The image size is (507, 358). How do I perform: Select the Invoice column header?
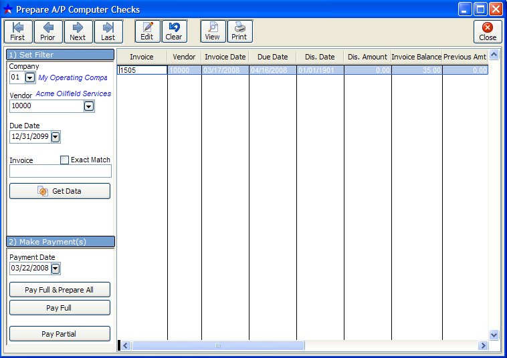tap(142, 57)
